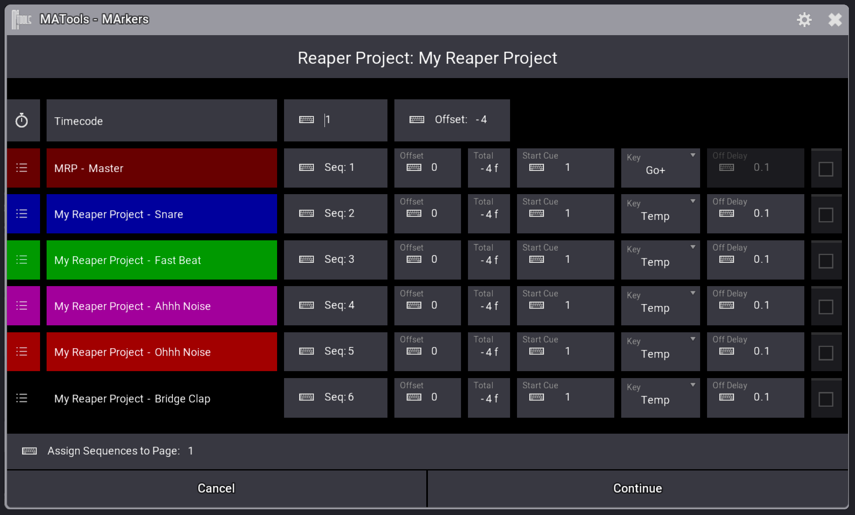
Task: Click the Cancel button
Action: 216,488
